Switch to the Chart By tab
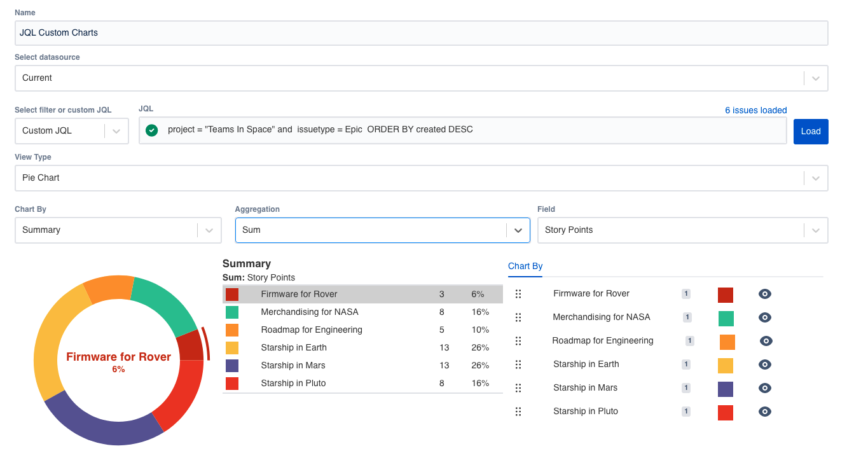This screenshot has height=472, width=854. [x=525, y=267]
